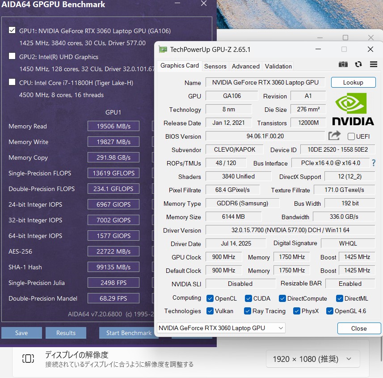Screen dimensions: 383x378
Task: Click the BIOS Version field 94.06.1F.00.20
Action: point(265,136)
